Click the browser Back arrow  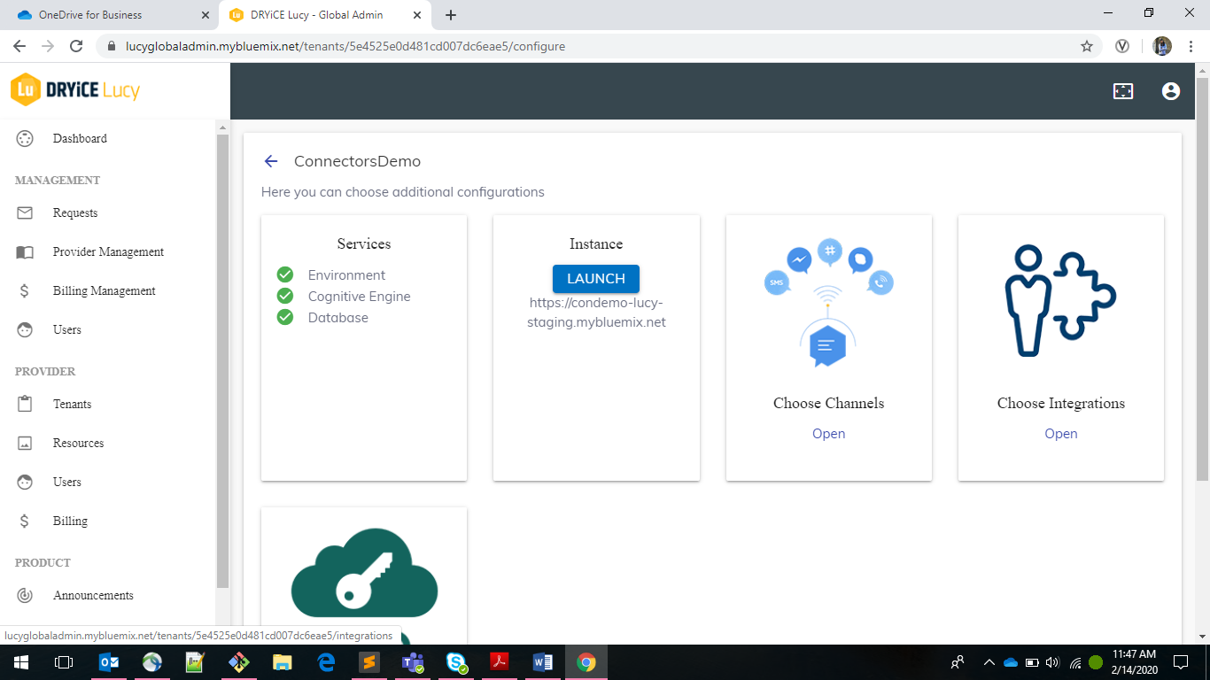[19, 46]
